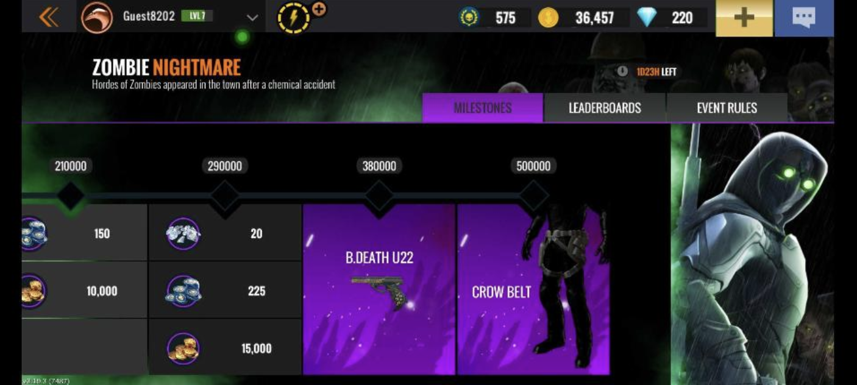This screenshot has width=857, height=385.
Task: Select the B.DEATH U22 pistol reward card
Action: pos(379,289)
